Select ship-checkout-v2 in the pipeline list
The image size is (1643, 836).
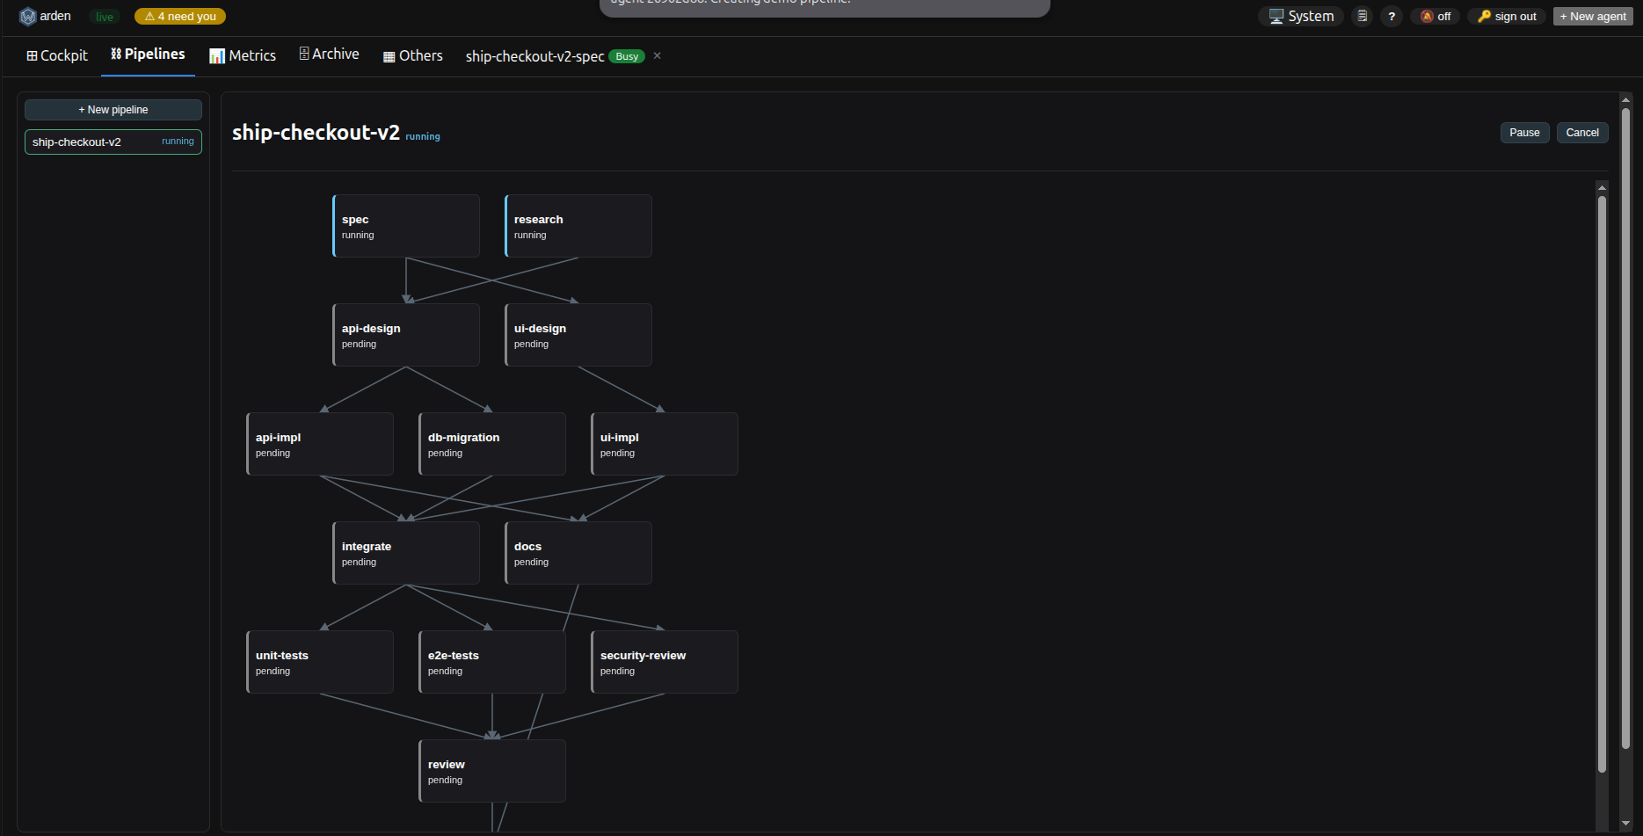[x=113, y=142]
